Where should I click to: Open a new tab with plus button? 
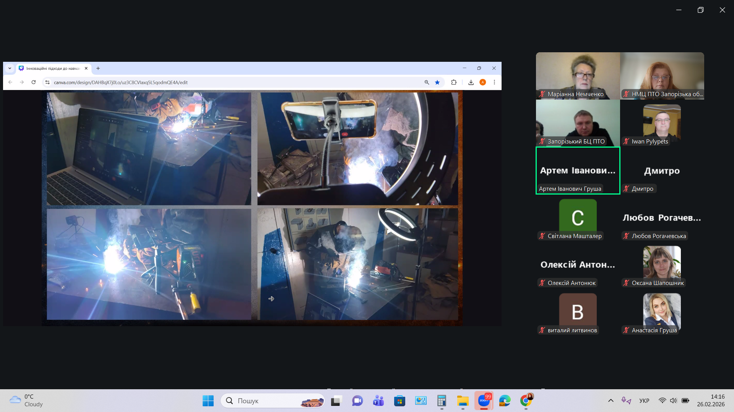(98, 68)
